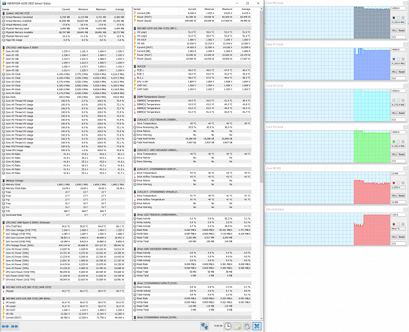Edit the 100.0 maximum field of CPU (Tctl/Tdie)
409x332 pixels.
[x=398, y=215]
